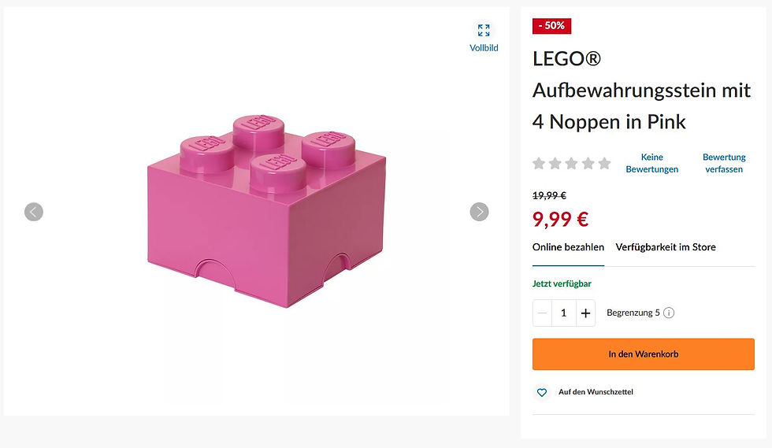This screenshot has height=448, width=772.
Task: Click the -50% discount badge
Action: (551, 26)
